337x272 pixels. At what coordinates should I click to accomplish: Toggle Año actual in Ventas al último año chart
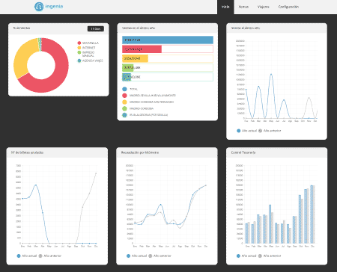(246, 131)
